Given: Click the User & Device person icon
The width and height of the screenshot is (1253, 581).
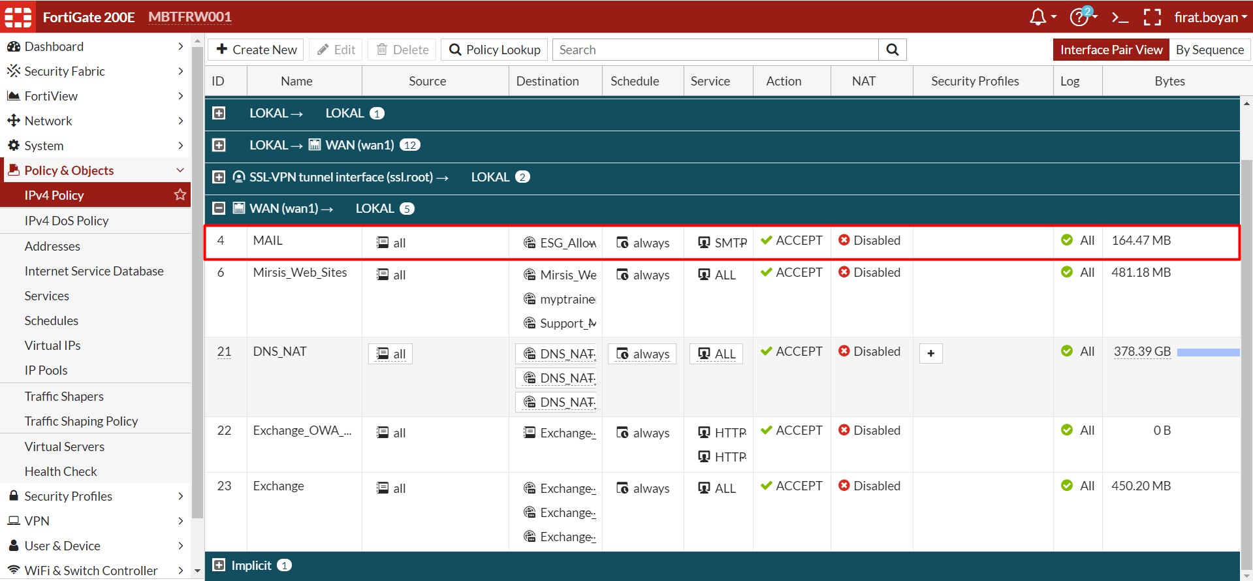Looking at the screenshot, I should 13,545.
